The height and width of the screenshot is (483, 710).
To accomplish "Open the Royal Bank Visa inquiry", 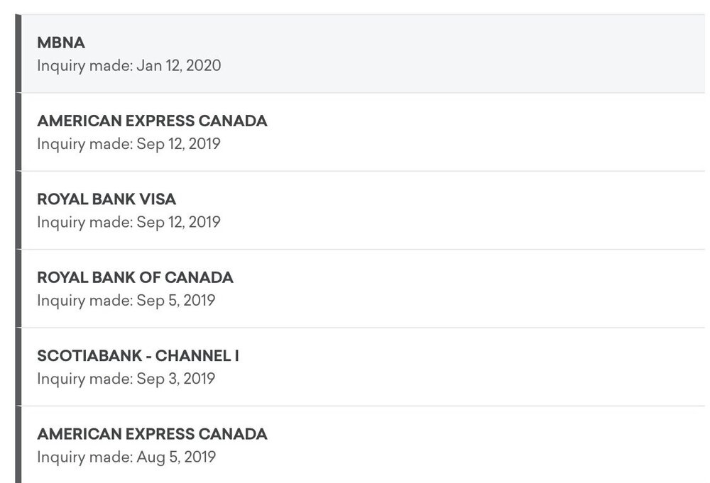I will 106,199.
